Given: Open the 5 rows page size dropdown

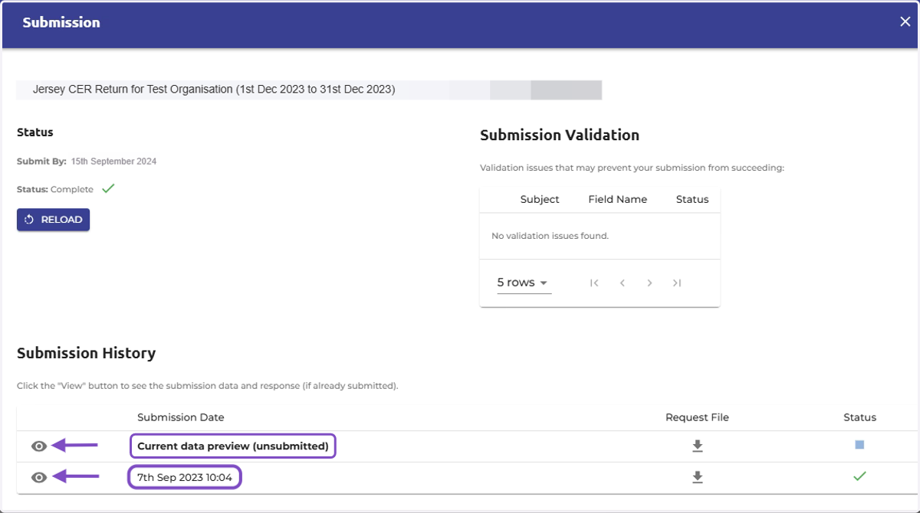Looking at the screenshot, I should click(524, 283).
